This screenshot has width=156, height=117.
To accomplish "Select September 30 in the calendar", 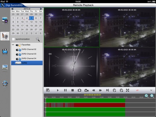I will click(x=18, y=33).
